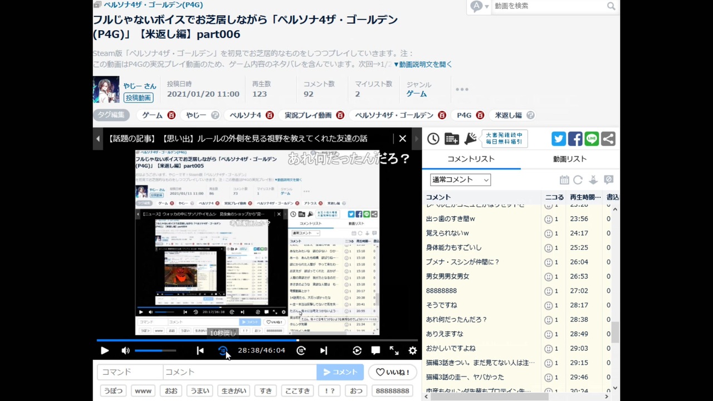Rewind 10 seconds icon
The width and height of the screenshot is (713, 401).
point(223,350)
